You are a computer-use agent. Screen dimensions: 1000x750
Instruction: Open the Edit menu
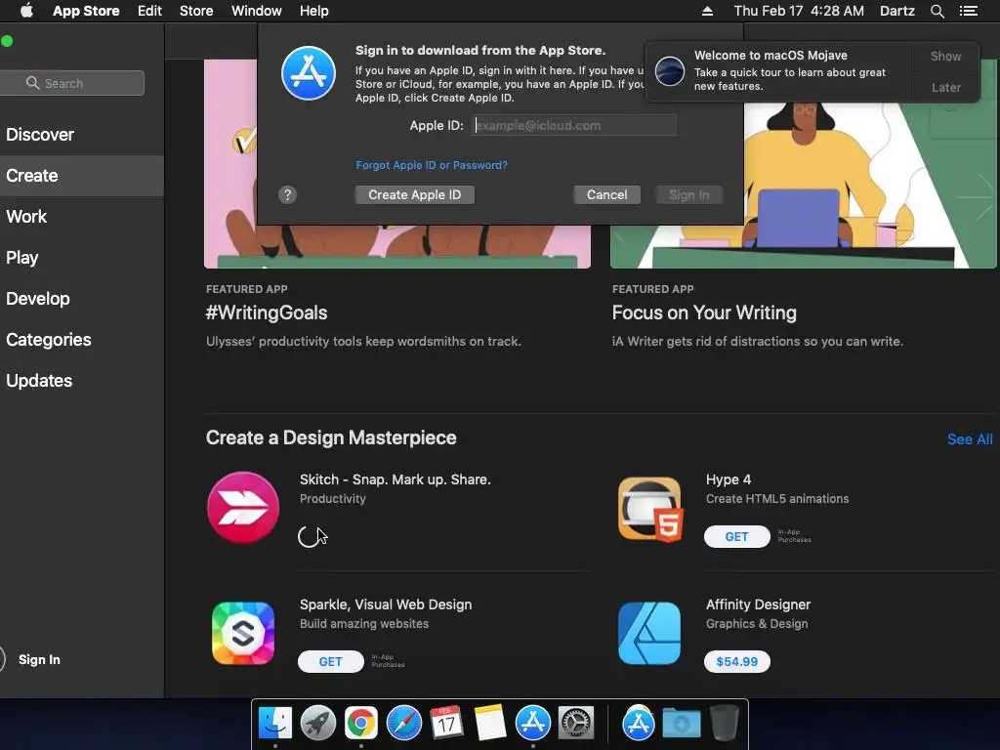(x=149, y=11)
